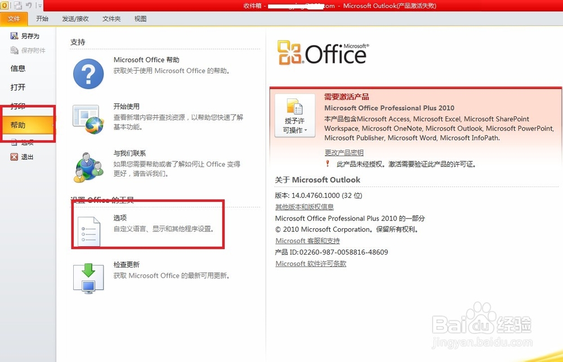The width and height of the screenshot is (563, 362).
Task: Click the Microsoft Office logo
Action: point(323,53)
